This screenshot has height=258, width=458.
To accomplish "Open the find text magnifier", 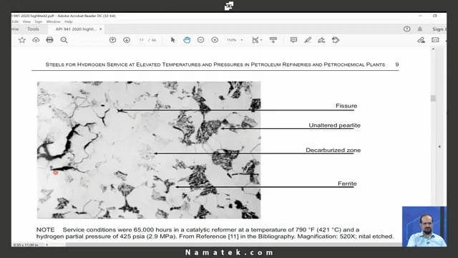I will (64, 40).
